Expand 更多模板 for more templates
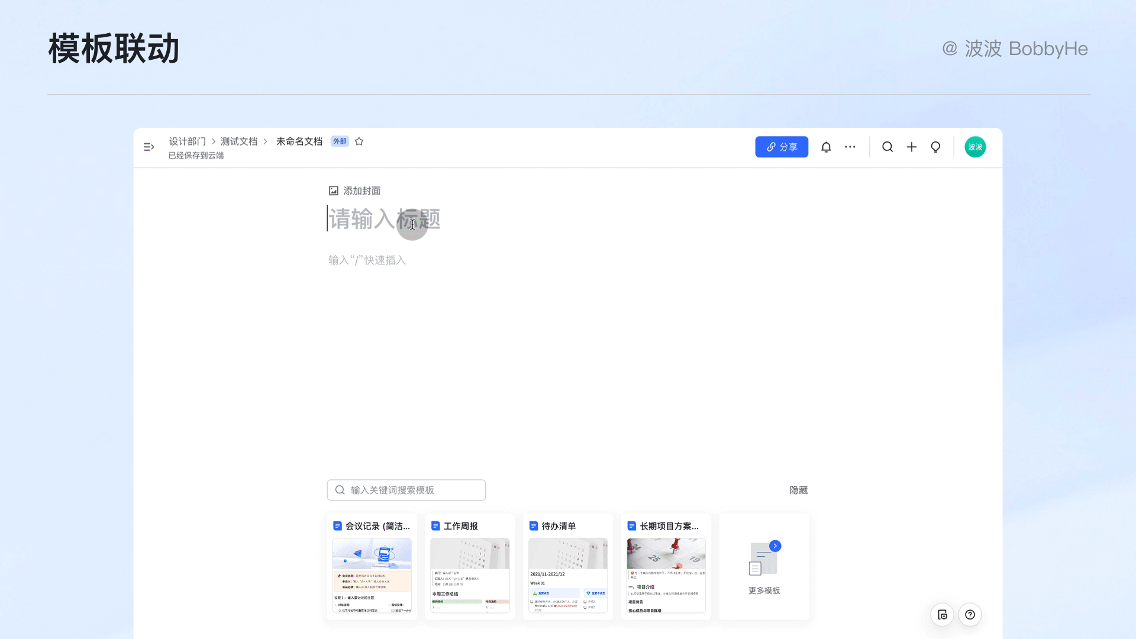This screenshot has width=1136, height=639. pos(764,567)
